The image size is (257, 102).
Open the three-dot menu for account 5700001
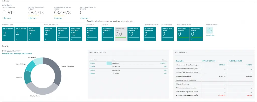pyautogui.click(x=109, y=63)
